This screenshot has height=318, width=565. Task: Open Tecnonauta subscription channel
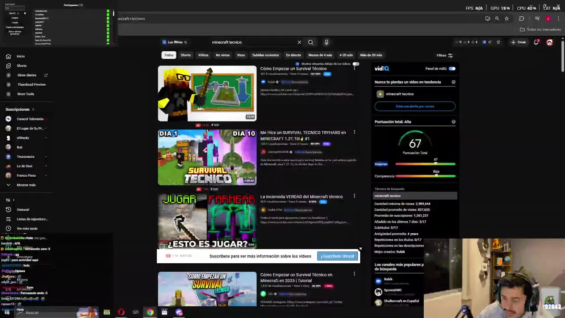pyautogui.click(x=25, y=157)
